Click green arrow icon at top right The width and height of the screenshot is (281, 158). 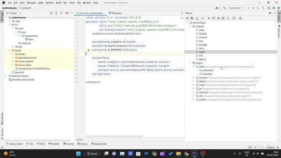point(278,8)
